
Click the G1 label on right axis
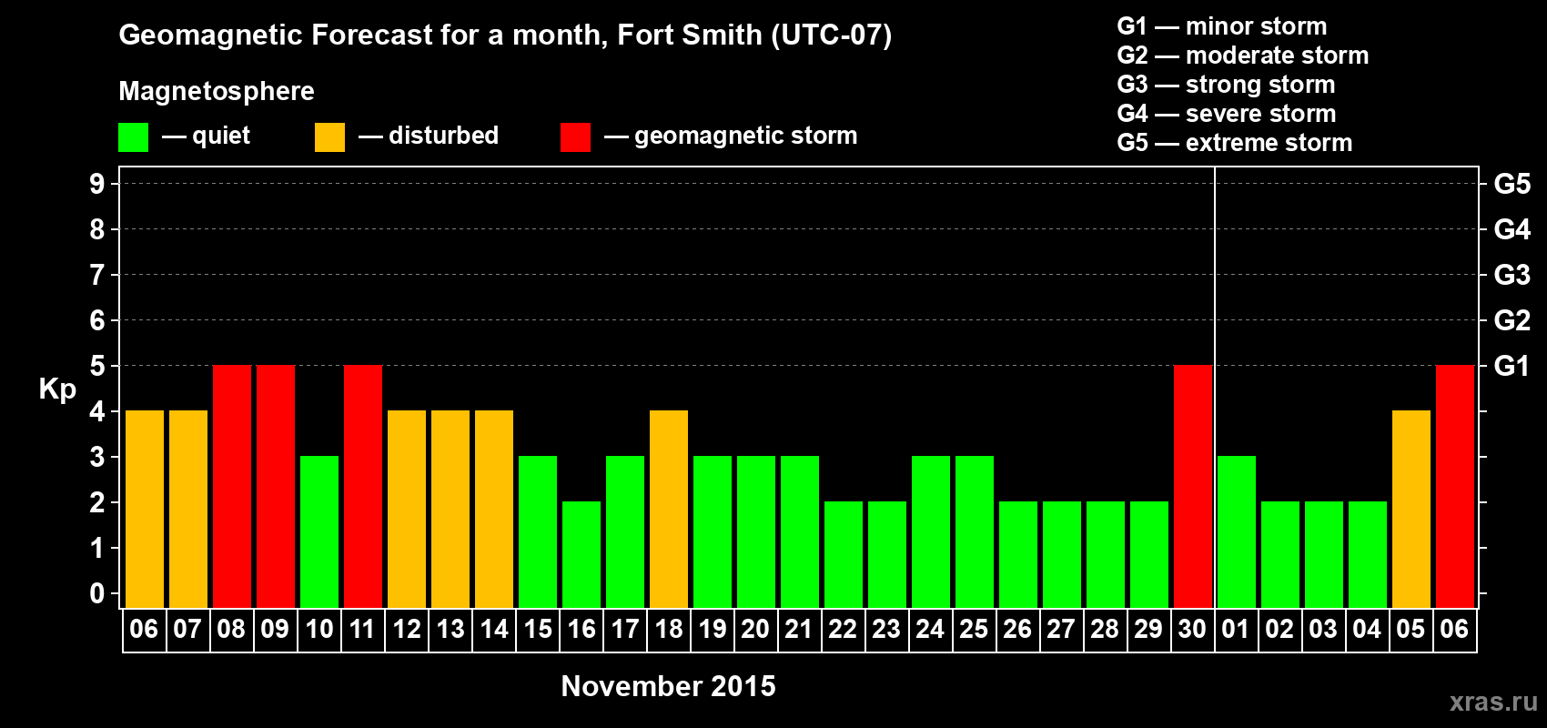pos(1512,366)
